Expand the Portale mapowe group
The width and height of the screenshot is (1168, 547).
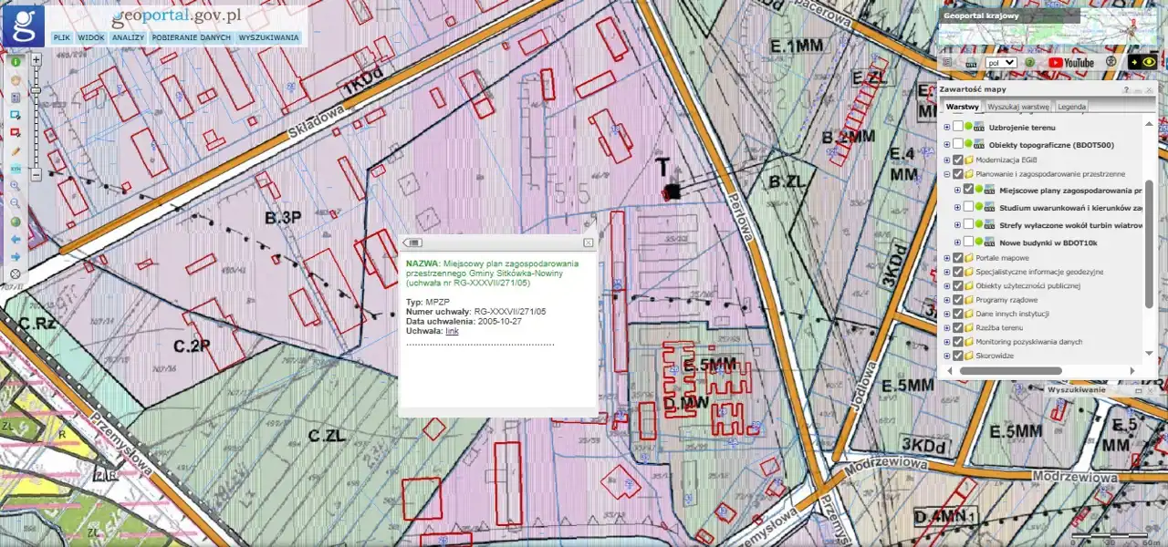coord(946,258)
